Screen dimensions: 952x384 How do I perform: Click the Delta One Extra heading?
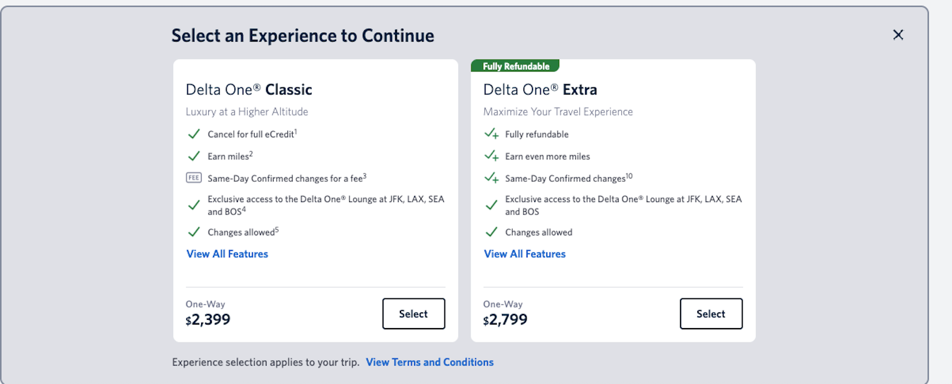point(540,90)
